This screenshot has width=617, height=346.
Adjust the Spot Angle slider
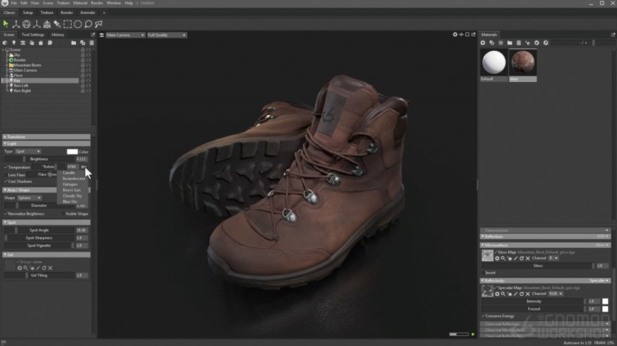[x=39, y=230]
